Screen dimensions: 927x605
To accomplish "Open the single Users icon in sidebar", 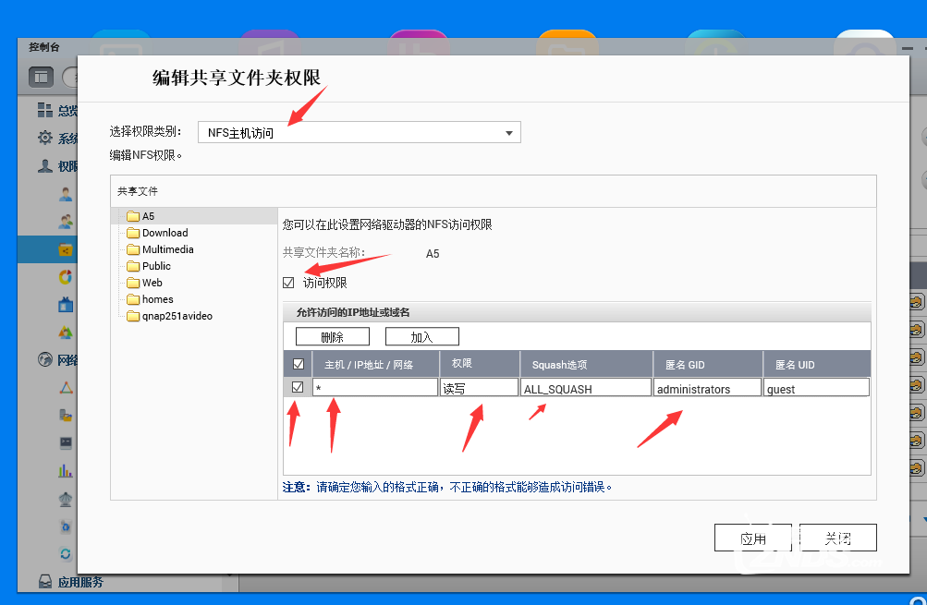I will point(66,194).
